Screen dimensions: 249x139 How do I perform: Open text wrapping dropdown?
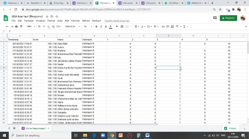149,26
